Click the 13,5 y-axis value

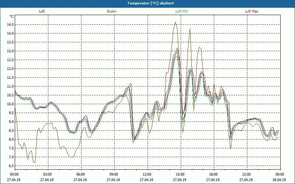click(x=10, y=42)
